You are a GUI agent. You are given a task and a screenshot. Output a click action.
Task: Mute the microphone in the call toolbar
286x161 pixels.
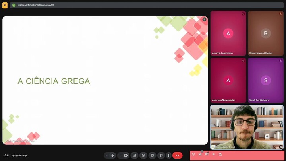pyautogui.click(x=112, y=155)
